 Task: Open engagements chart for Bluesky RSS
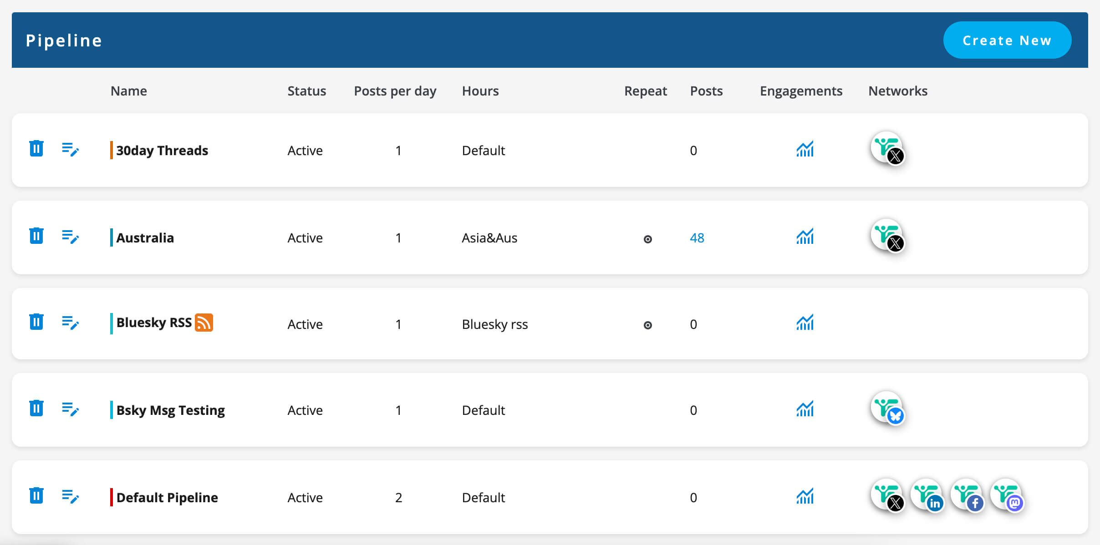(805, 323)
